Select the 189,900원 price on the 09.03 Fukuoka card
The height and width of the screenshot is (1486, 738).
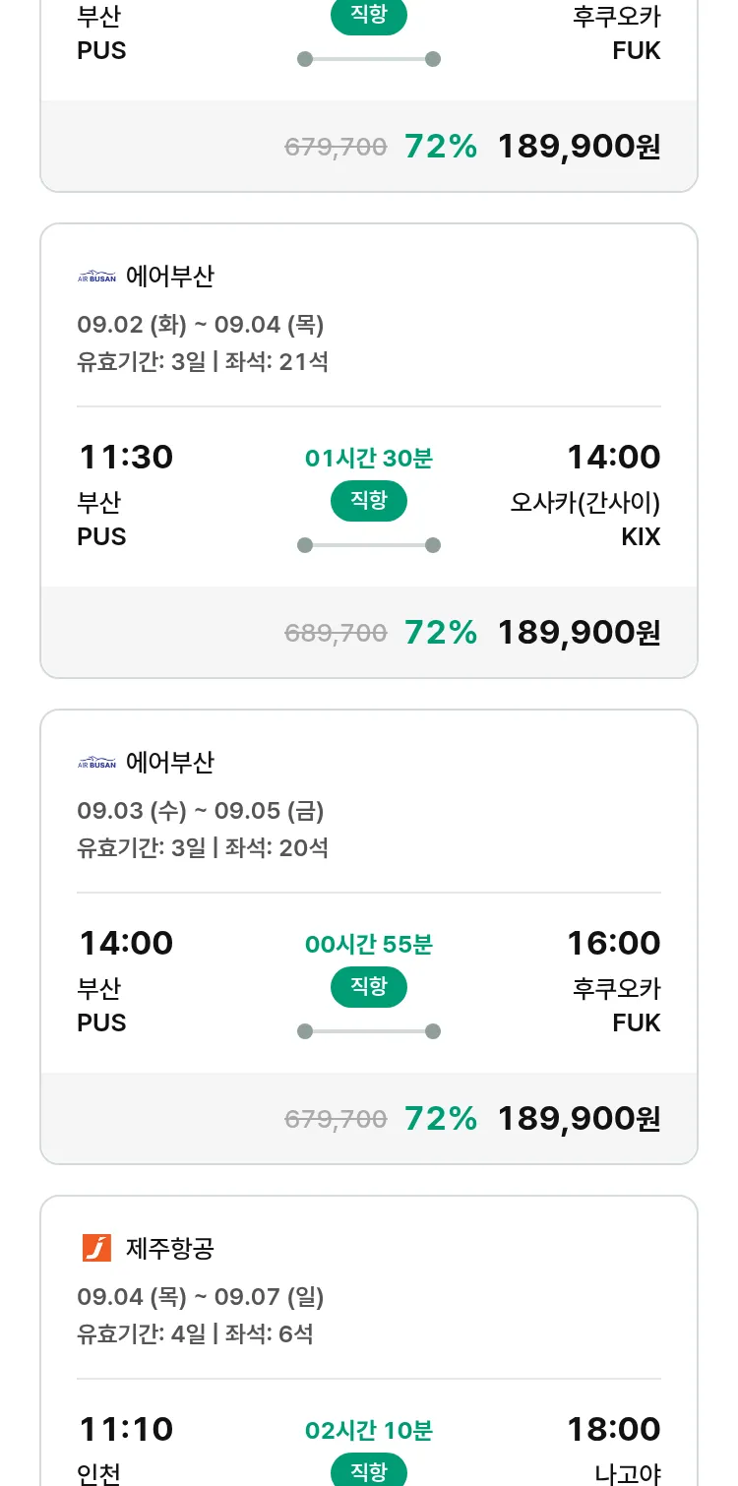[579, 1118]
